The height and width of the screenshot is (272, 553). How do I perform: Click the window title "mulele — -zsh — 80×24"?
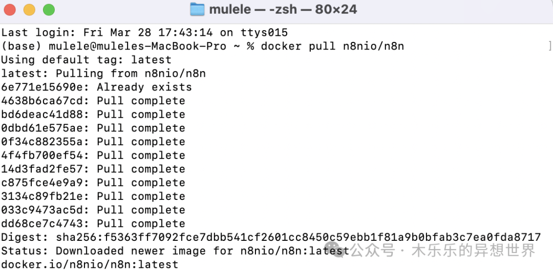pyautogui.click(x=283, y=10)
